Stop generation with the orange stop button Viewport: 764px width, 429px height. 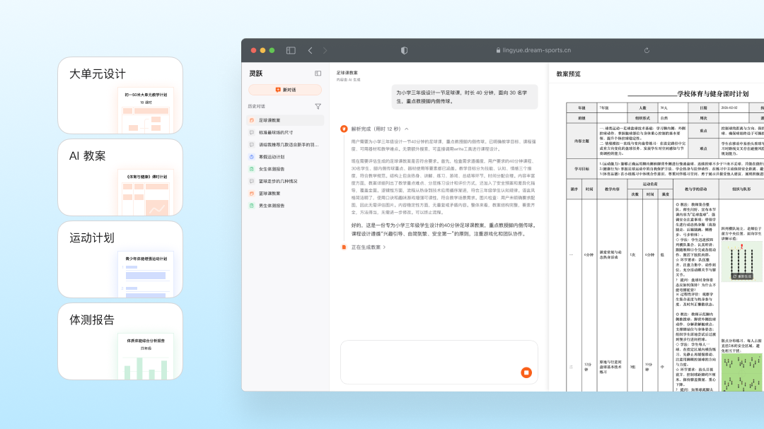tap(526, 372)
